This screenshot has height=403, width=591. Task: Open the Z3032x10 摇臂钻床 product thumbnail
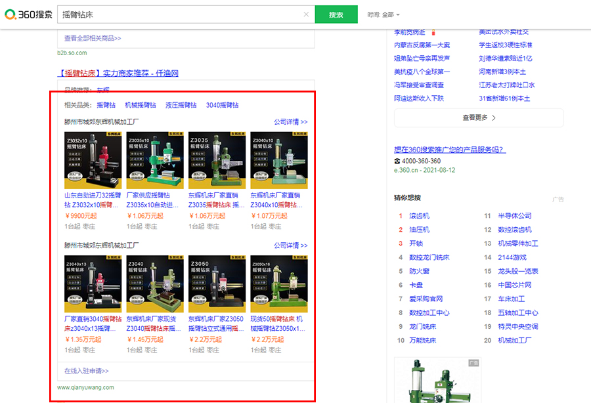click(x=93, y=160)
